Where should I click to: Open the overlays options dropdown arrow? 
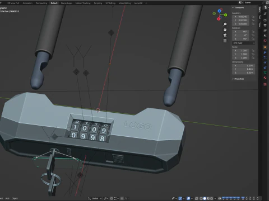[192, 198]
